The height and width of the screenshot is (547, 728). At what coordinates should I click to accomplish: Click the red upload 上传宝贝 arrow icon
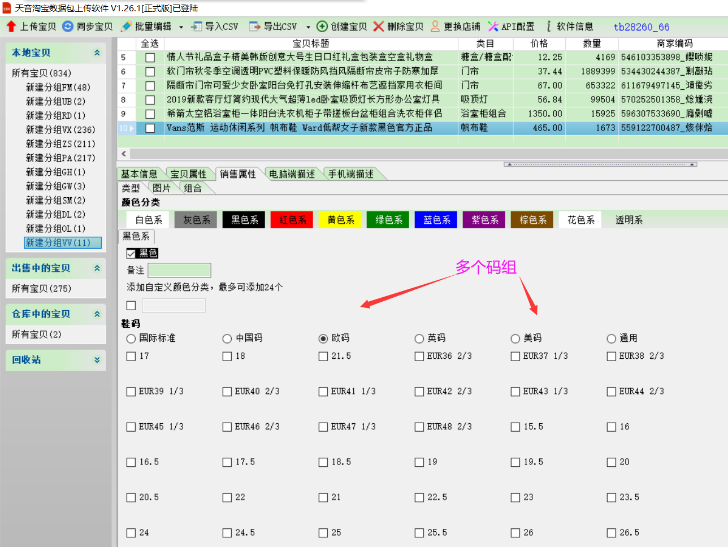coord(11,27)
